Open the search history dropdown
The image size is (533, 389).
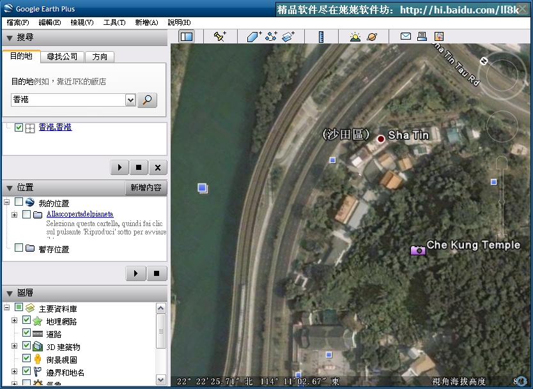(x=130, y=100)
